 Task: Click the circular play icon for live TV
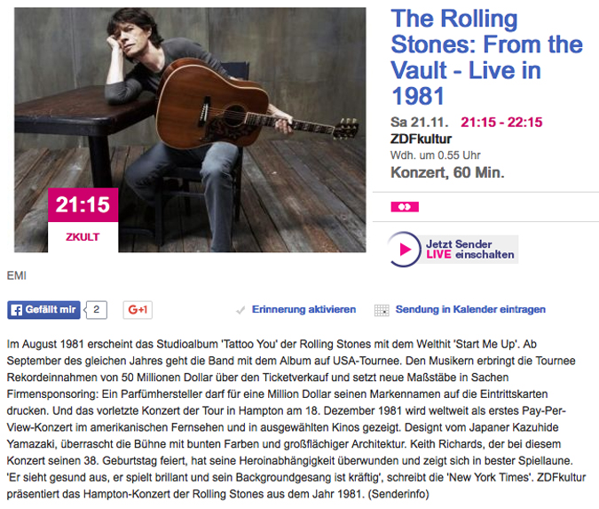click(x=404, y=250)
